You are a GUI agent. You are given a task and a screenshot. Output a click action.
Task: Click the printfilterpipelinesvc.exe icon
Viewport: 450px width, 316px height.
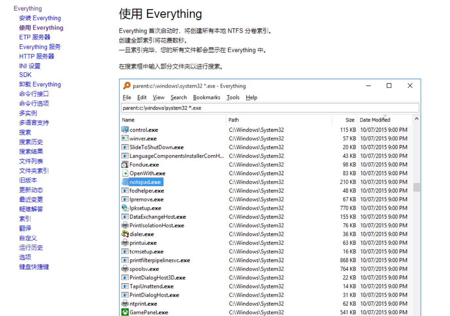(125, 260)
